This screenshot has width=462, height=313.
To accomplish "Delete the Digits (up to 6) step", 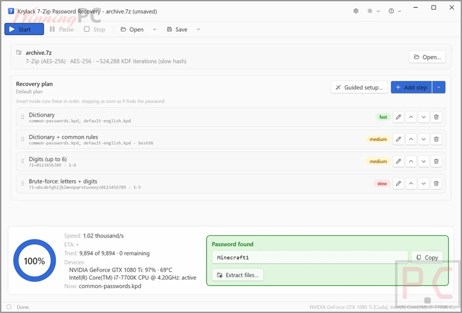I will (436, 161).
